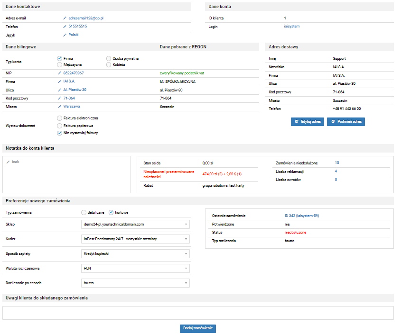Click Dodaj zamówienie button
The width and height of the screenshot is (401, 334).
point(198,328)
